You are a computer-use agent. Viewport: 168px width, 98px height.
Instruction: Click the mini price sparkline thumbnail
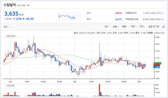pos(70,16)
